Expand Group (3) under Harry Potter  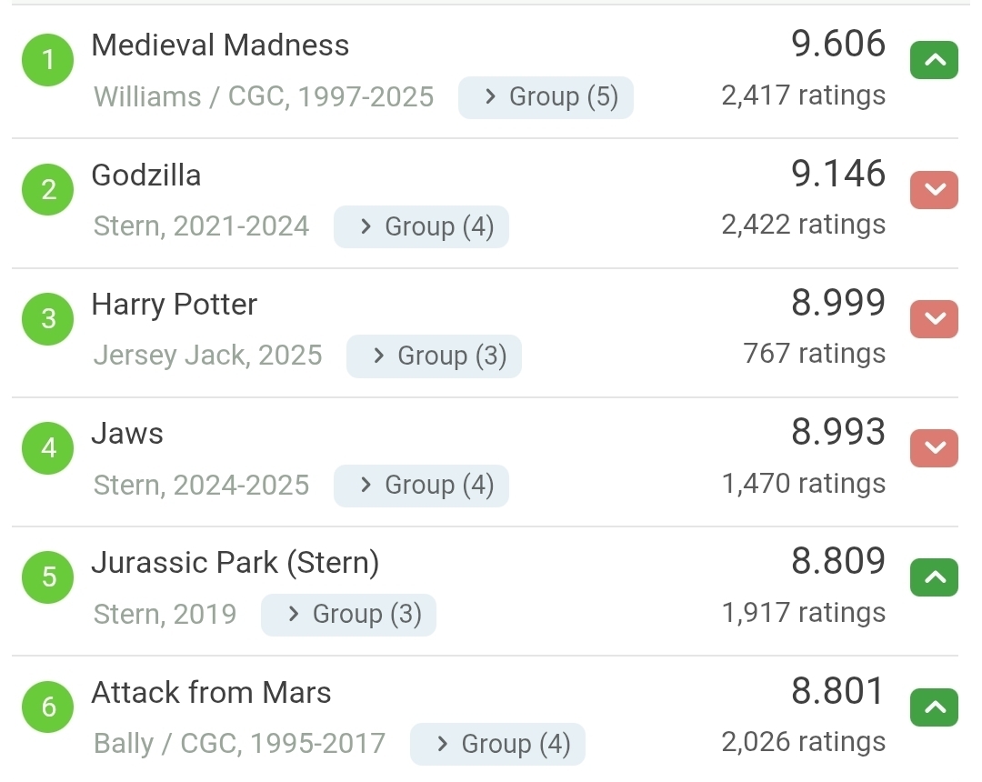[x=434, y=356]
